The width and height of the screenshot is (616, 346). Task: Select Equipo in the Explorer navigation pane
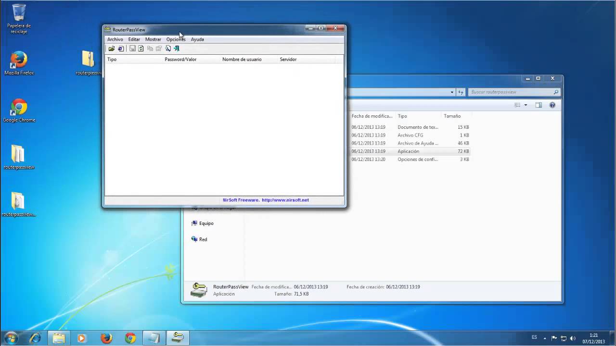tap(203, 223)
